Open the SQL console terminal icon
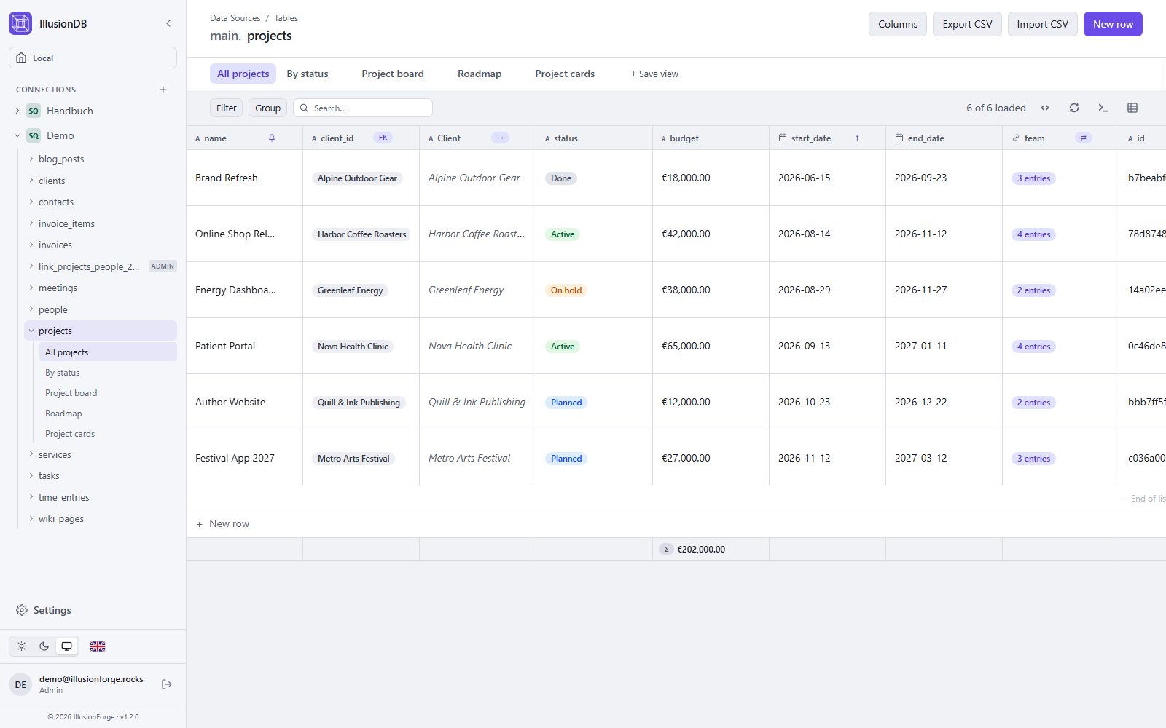Image resolution: width=1166 pixels, height=728 pixels. tap(1103, 108)
